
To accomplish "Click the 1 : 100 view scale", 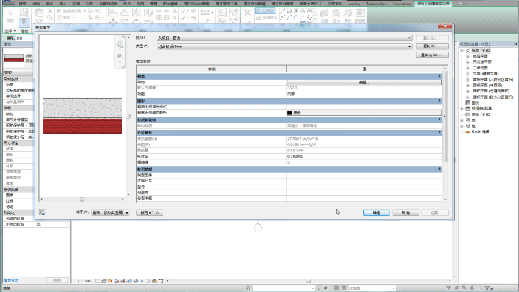I will [84, 280].
